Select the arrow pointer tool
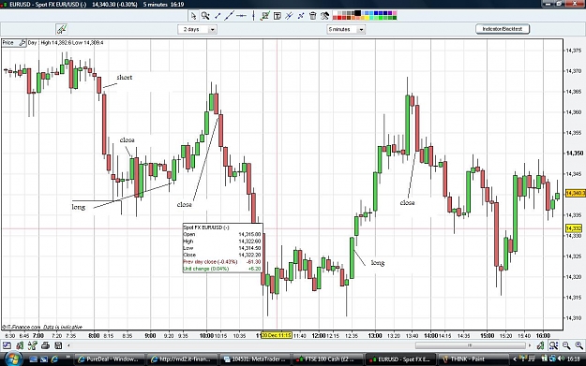The width and height of the screenshot is (586, 366). pyautogui.click(x=193, y=16)
